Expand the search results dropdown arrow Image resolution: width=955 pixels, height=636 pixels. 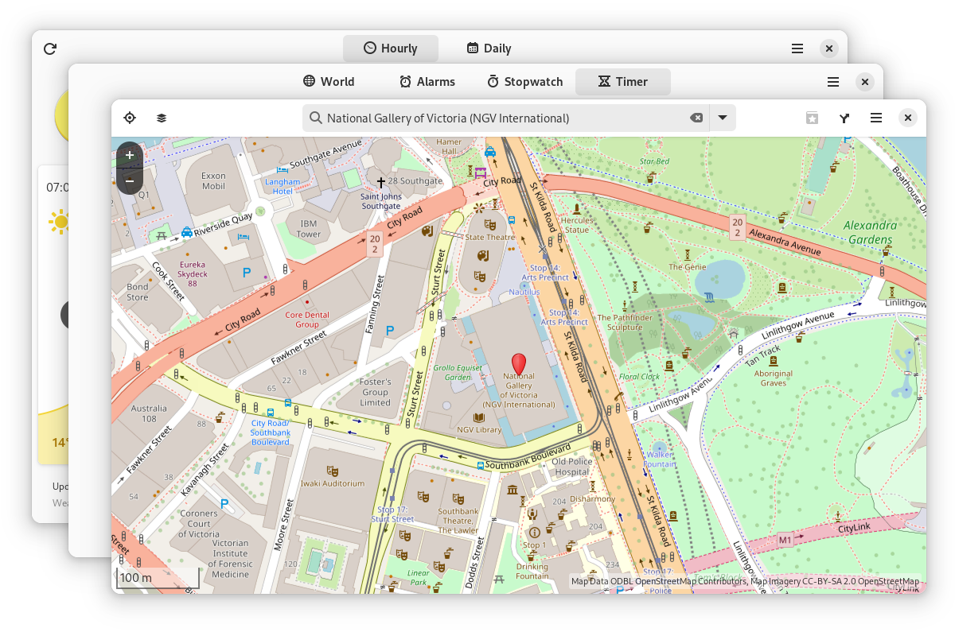(723, 118)
